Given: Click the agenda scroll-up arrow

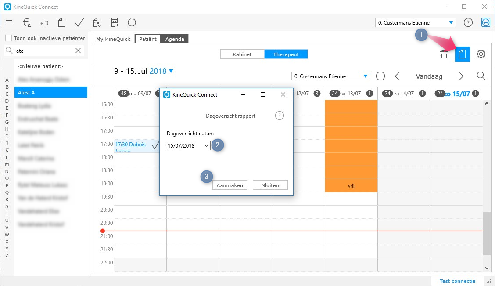Looking at the screenshot, I should coord(487,103).
